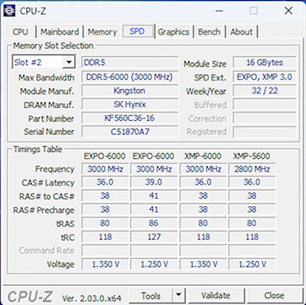Click the Serial Number field C51870A7
Viewport: 306px width, 305px height.
129,132
